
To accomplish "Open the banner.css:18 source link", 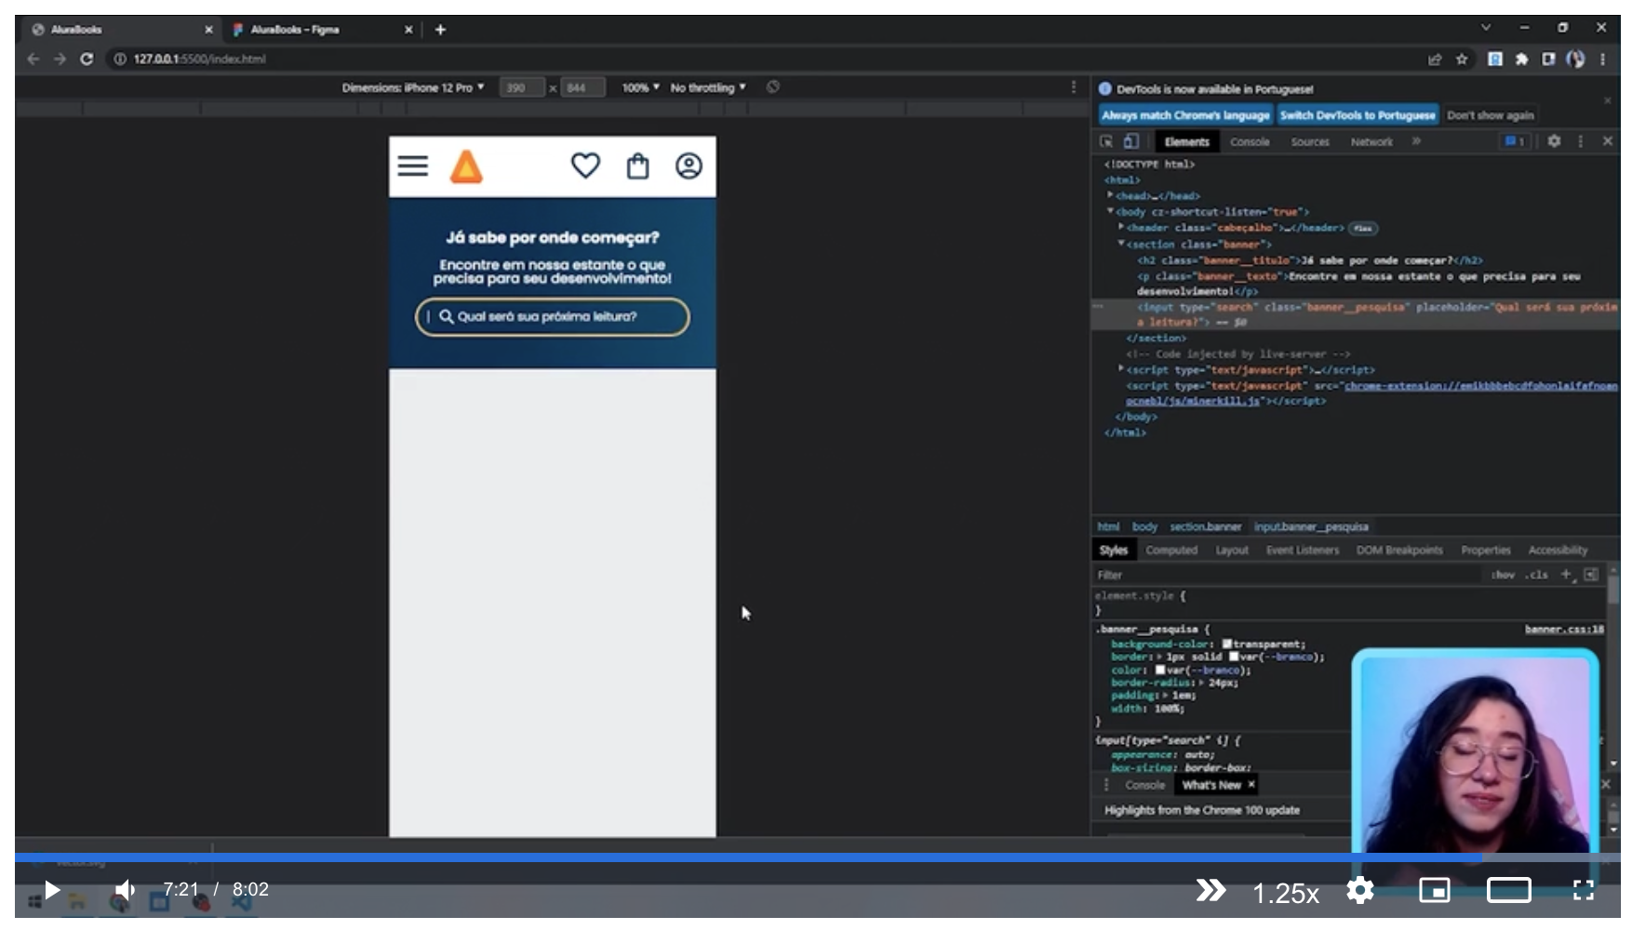I will [1564, 630].
